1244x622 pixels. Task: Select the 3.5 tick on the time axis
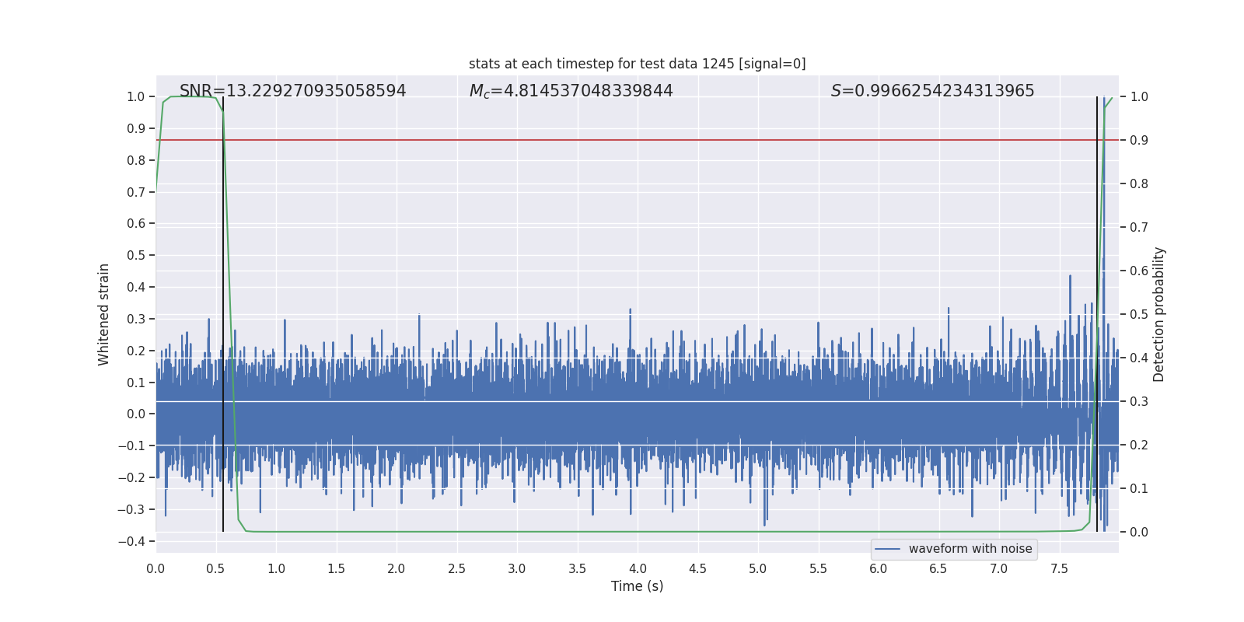click(577, 568)
